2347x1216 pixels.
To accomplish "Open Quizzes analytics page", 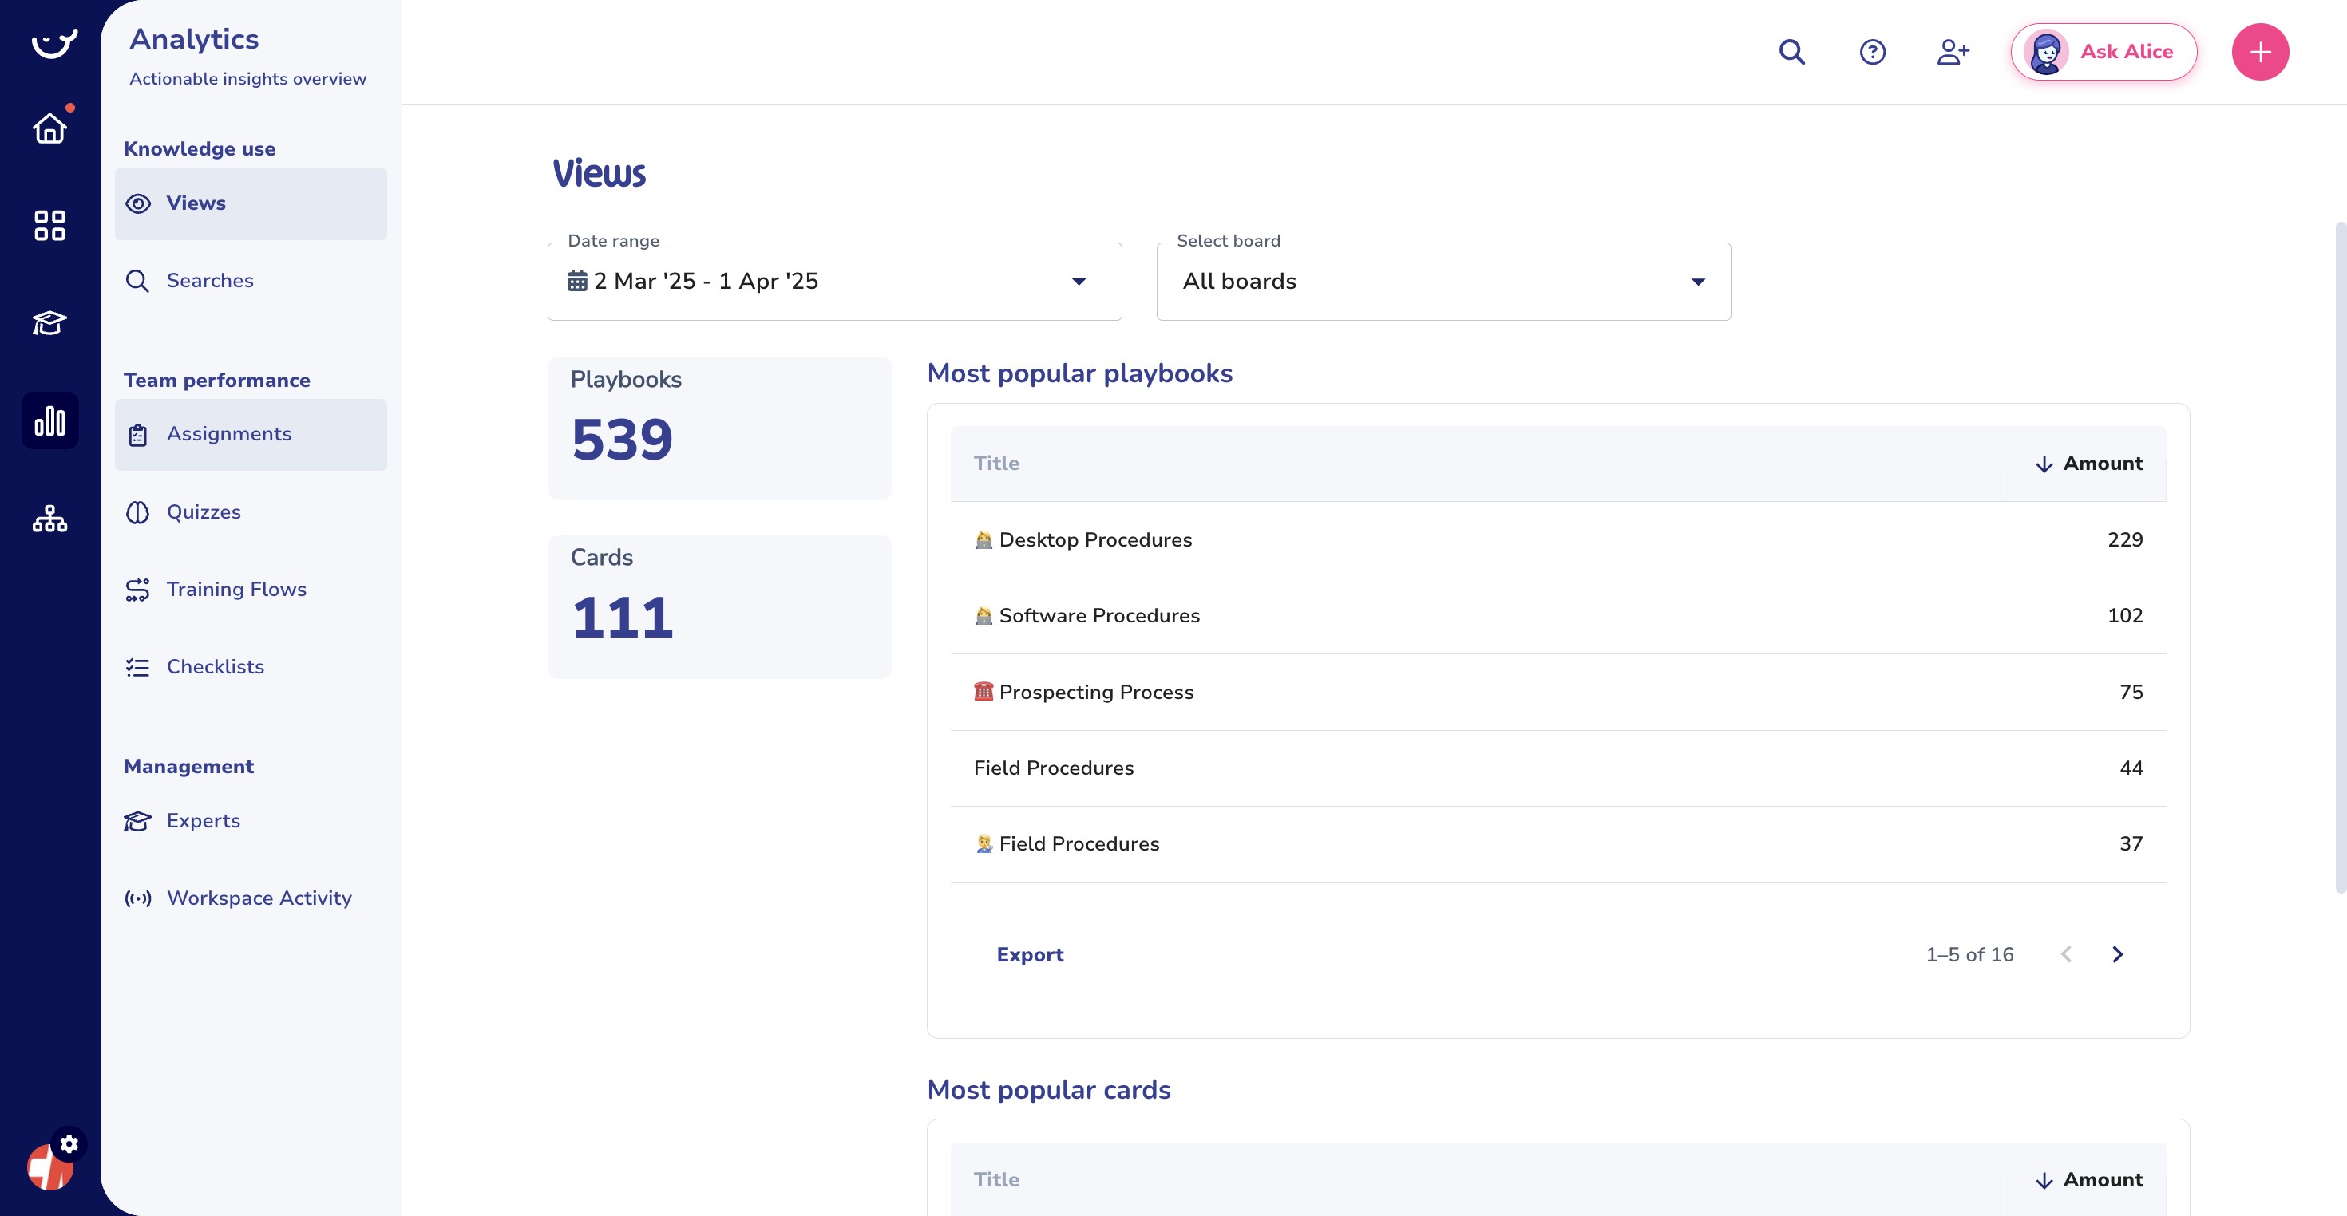I will click(x=251, y=512).
